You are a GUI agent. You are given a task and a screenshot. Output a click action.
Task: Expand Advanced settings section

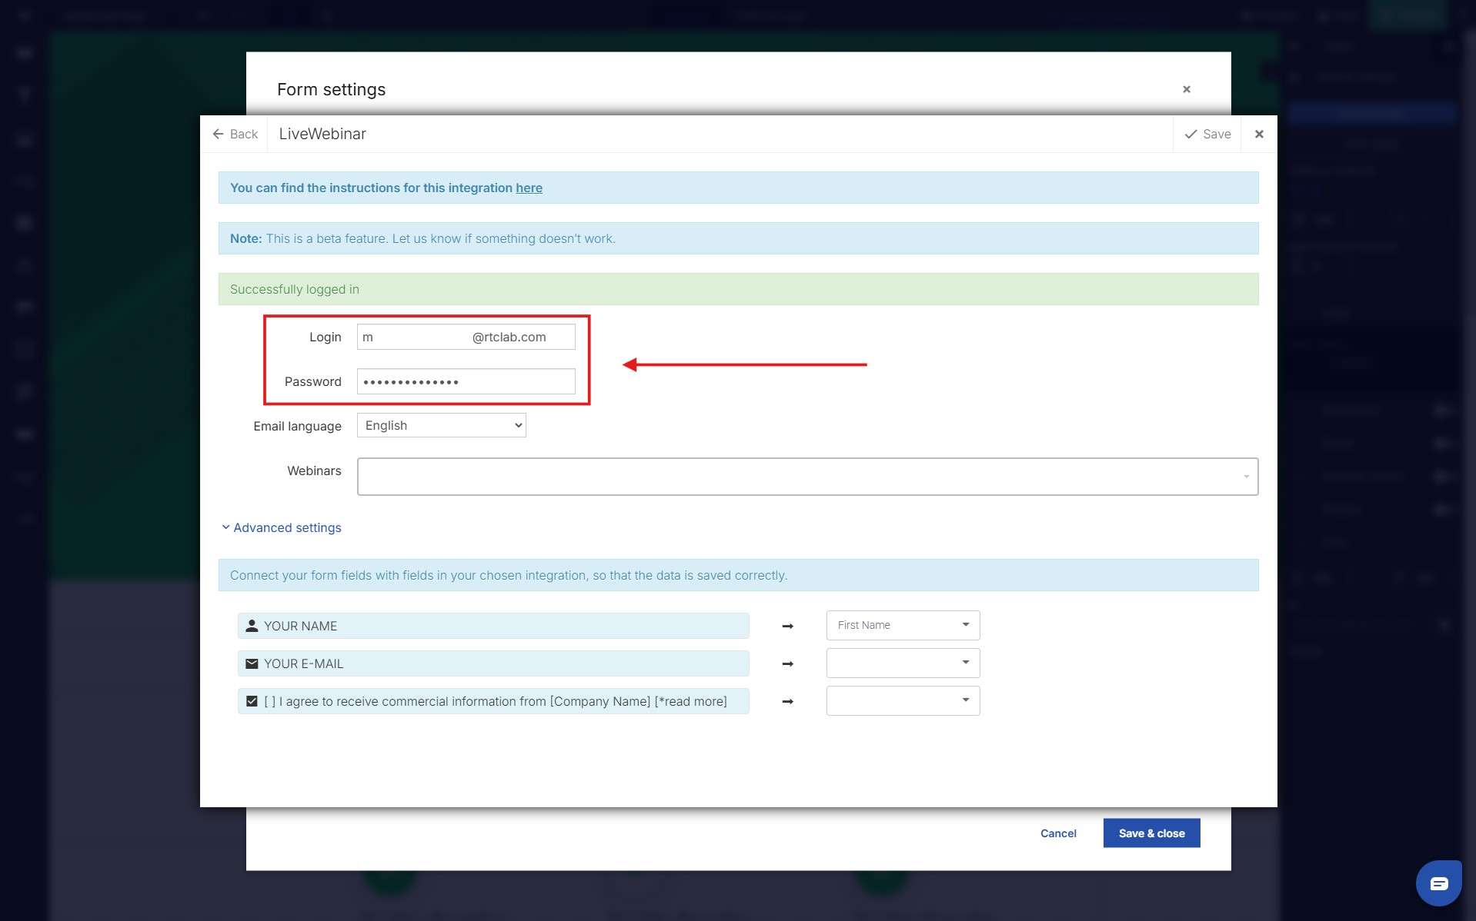282,527
